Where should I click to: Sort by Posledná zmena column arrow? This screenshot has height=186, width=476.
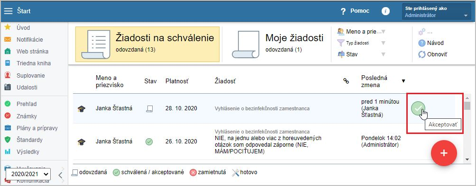(403, 81)
